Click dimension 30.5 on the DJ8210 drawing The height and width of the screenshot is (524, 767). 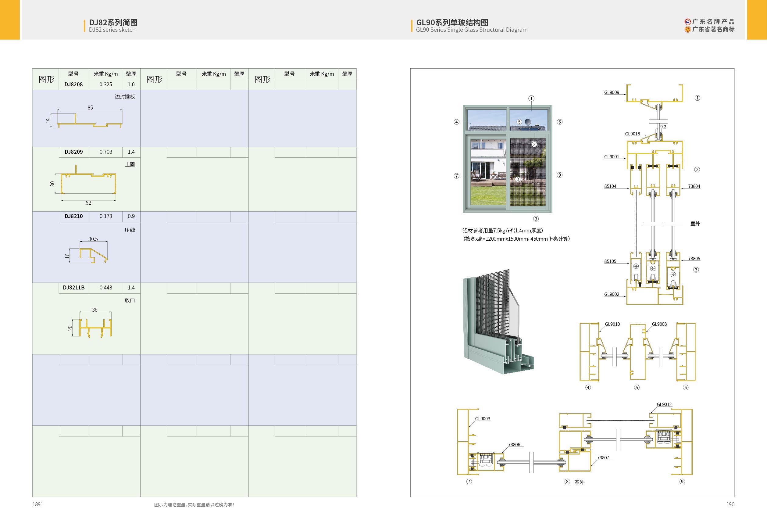pos(93,239)
